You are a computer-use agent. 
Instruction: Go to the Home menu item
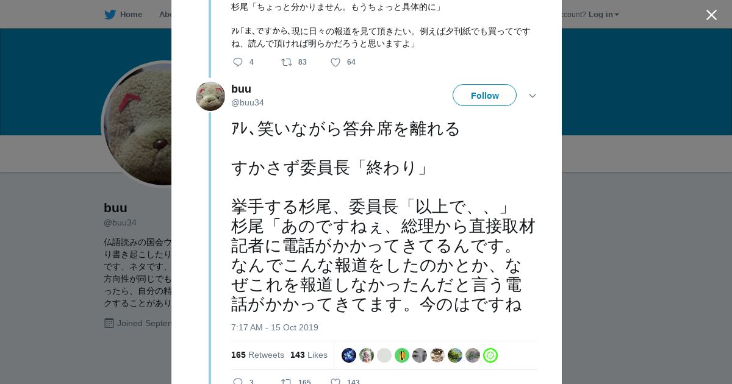point(131,15)
